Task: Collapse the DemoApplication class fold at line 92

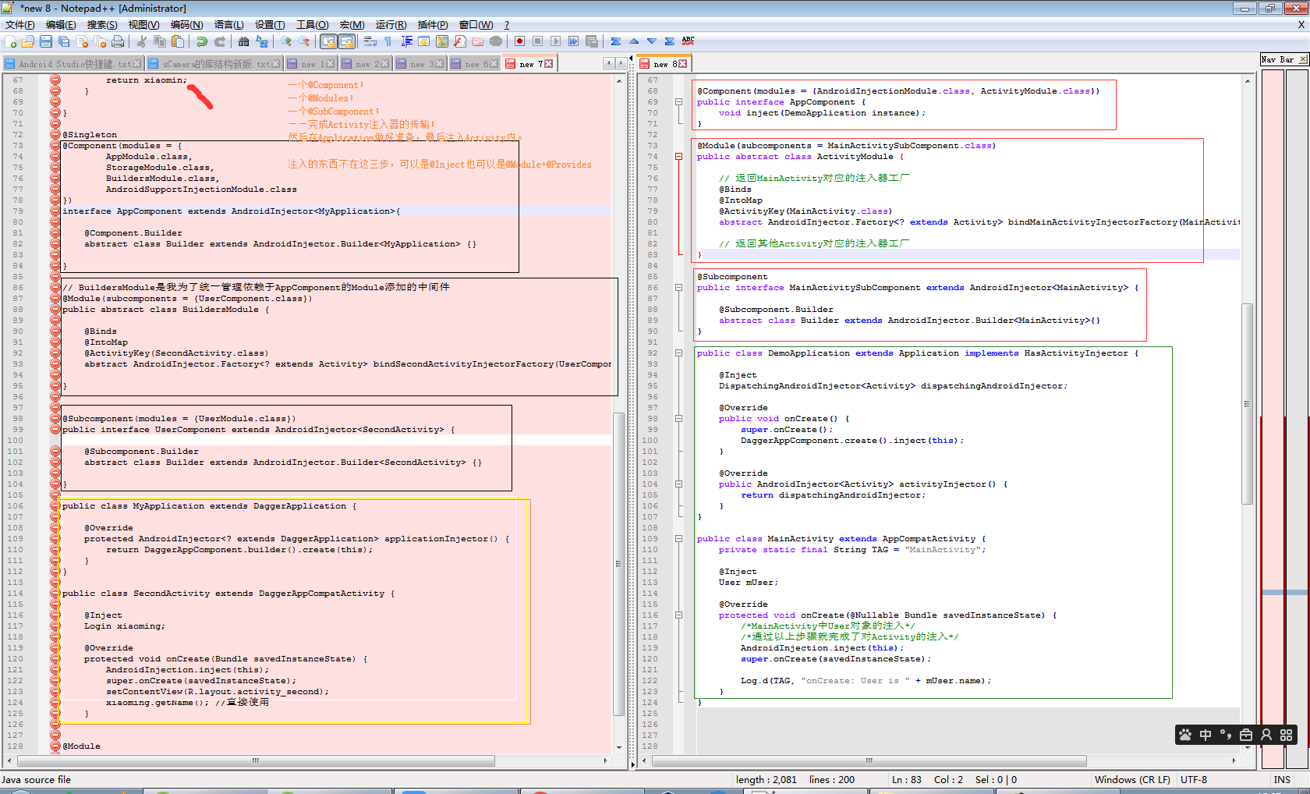Action: [678, 353]
